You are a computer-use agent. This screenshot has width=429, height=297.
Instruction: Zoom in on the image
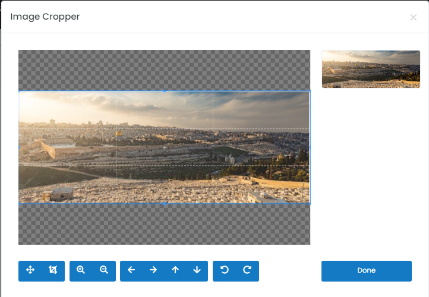(81, 270)
